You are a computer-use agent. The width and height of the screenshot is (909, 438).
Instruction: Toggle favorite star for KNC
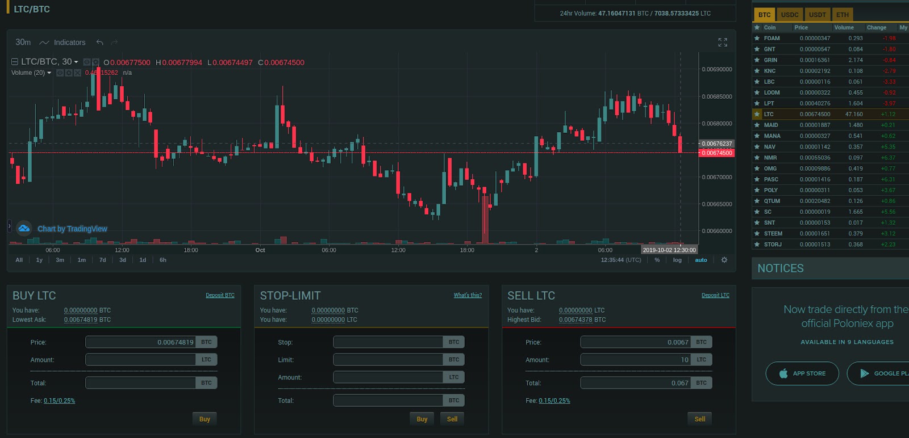[757, 71]
